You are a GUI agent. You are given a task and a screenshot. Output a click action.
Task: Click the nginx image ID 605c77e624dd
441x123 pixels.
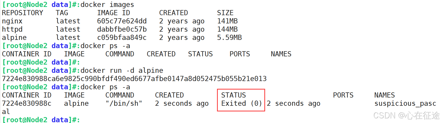[x=122, y=21]
